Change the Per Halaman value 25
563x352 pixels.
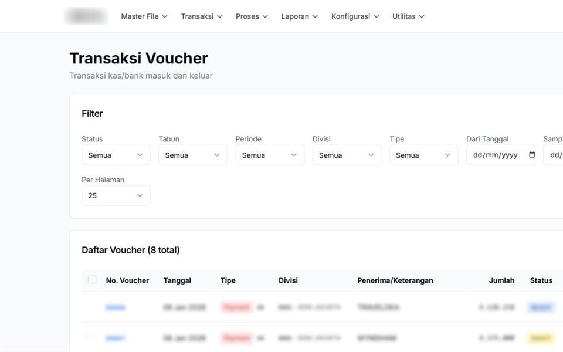coord(116,195)
